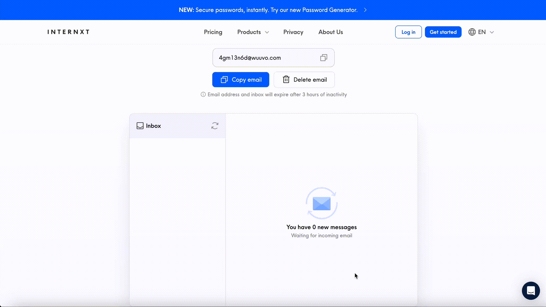The width and height of the screenshot is (546, 307).
Task: Click the Internxt logo
Action: pyautogui.click(x=68, y=32)
